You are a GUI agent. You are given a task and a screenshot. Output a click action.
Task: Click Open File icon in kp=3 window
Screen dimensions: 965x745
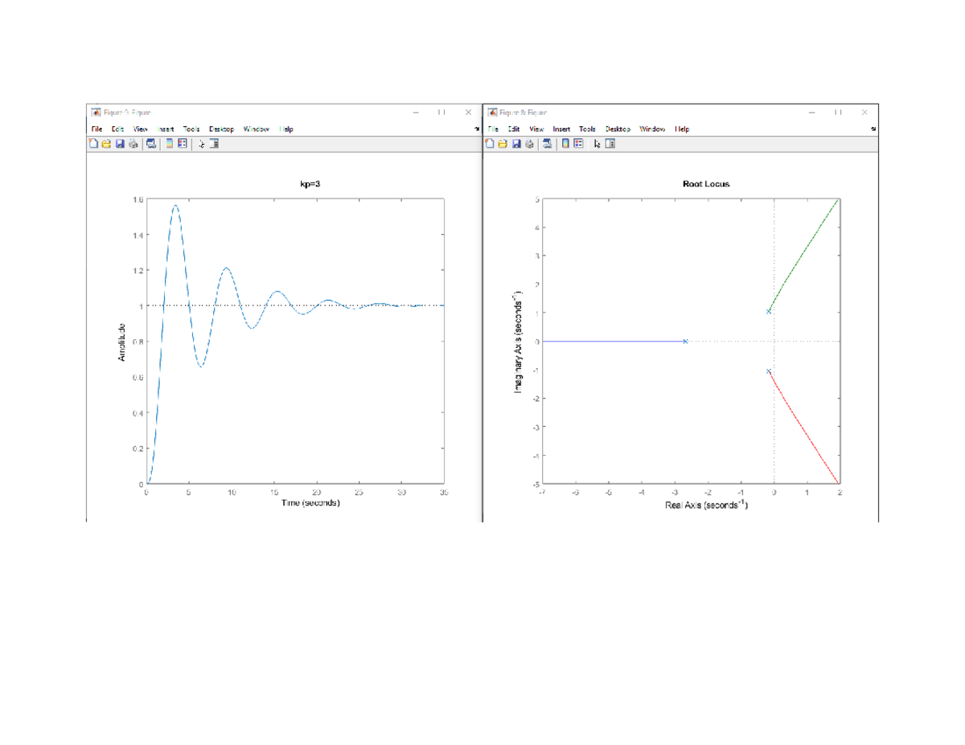(x=106, y=143)
